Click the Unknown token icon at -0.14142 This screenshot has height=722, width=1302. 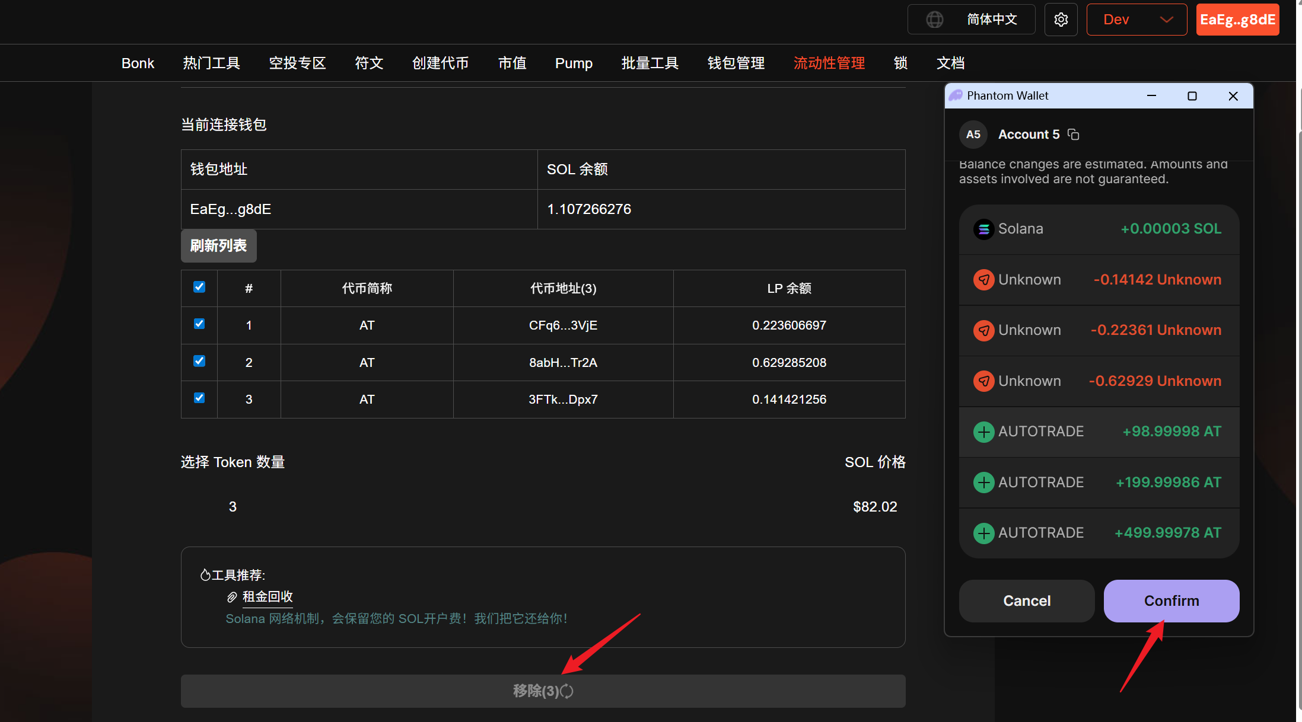pyautogui.click(x=983, y=280)
